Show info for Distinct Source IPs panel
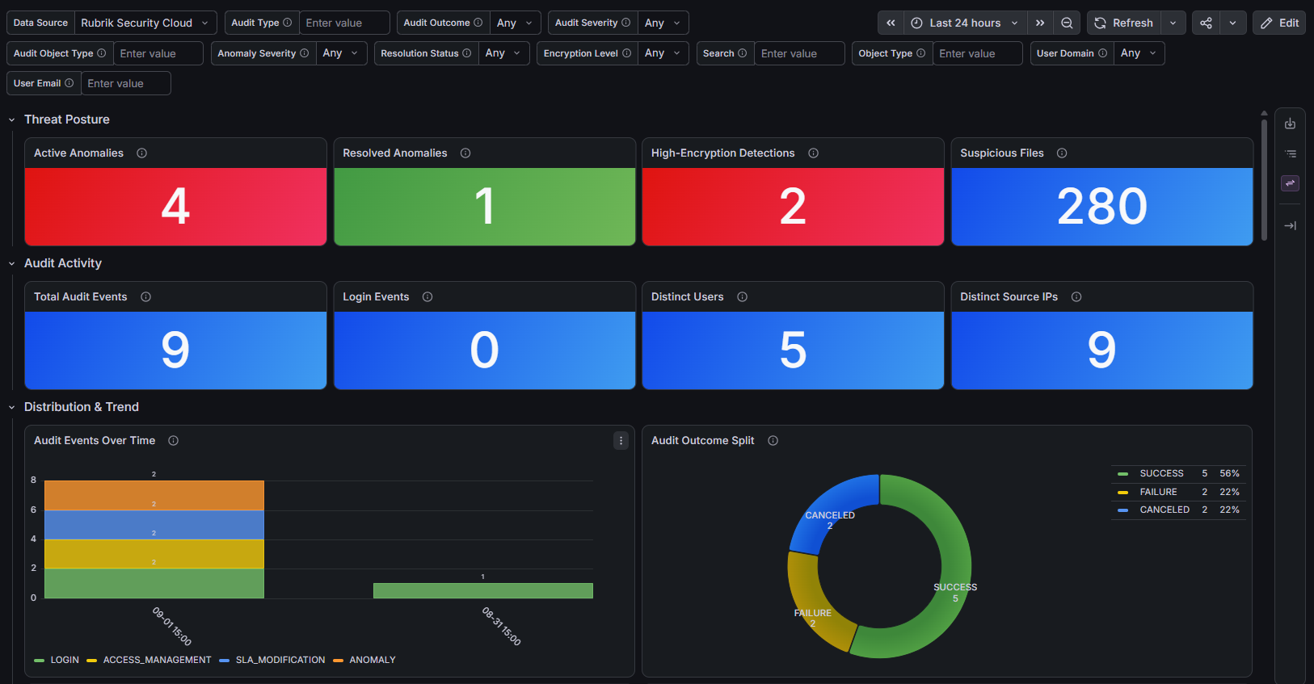The image size is (1314, 684). tap(1076, 296)
